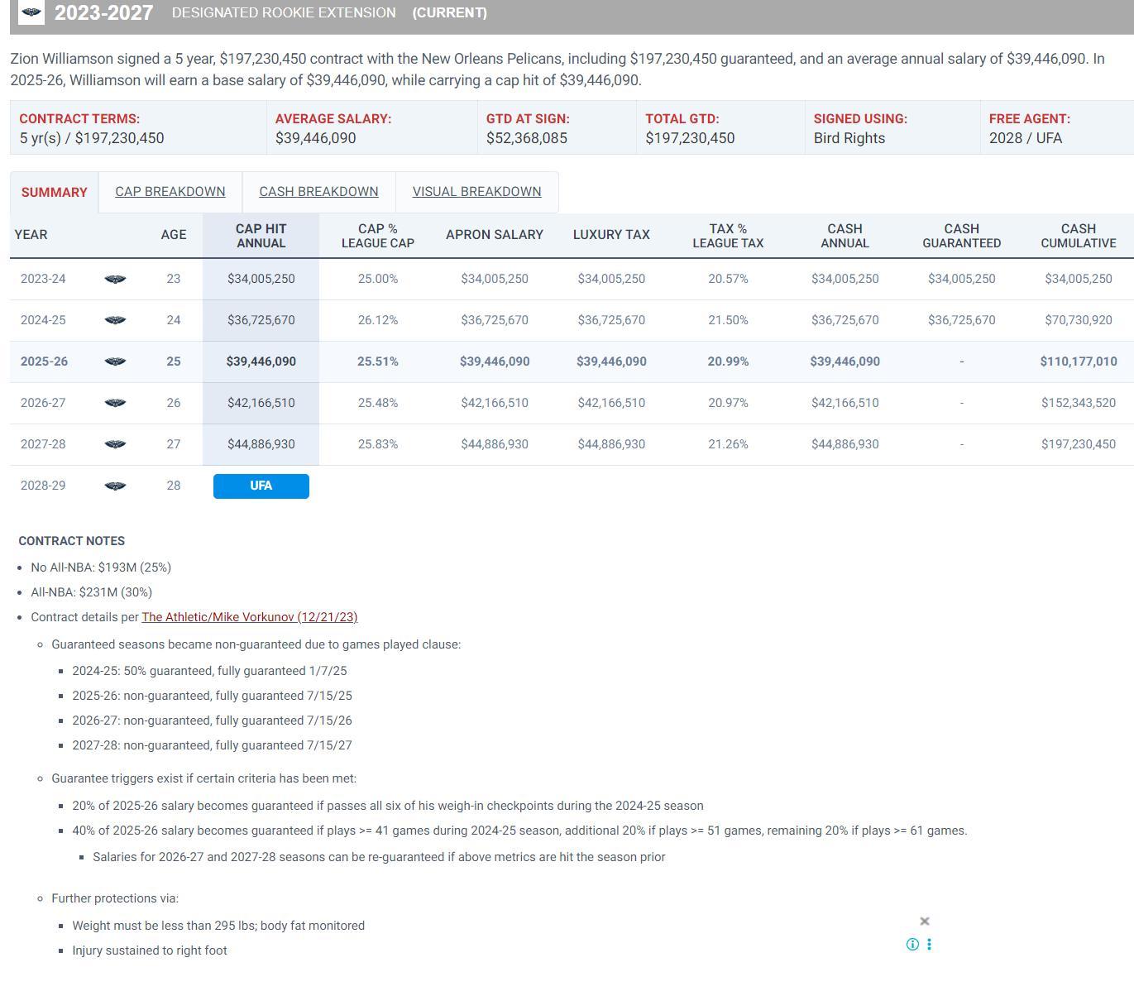Click the blue UFA button for 2028-29
The height and width of the screenshot is (991, 1134).
tap(261, 486)
